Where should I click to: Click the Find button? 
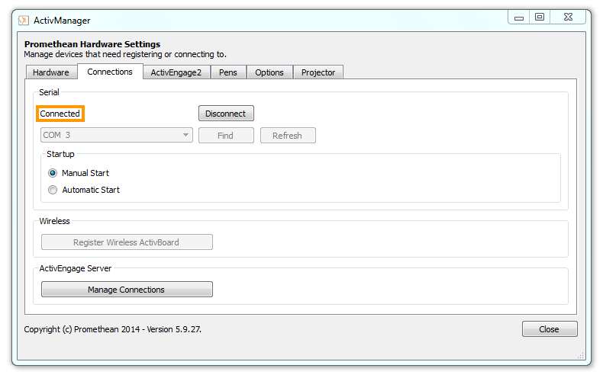(x=226, y=136)
